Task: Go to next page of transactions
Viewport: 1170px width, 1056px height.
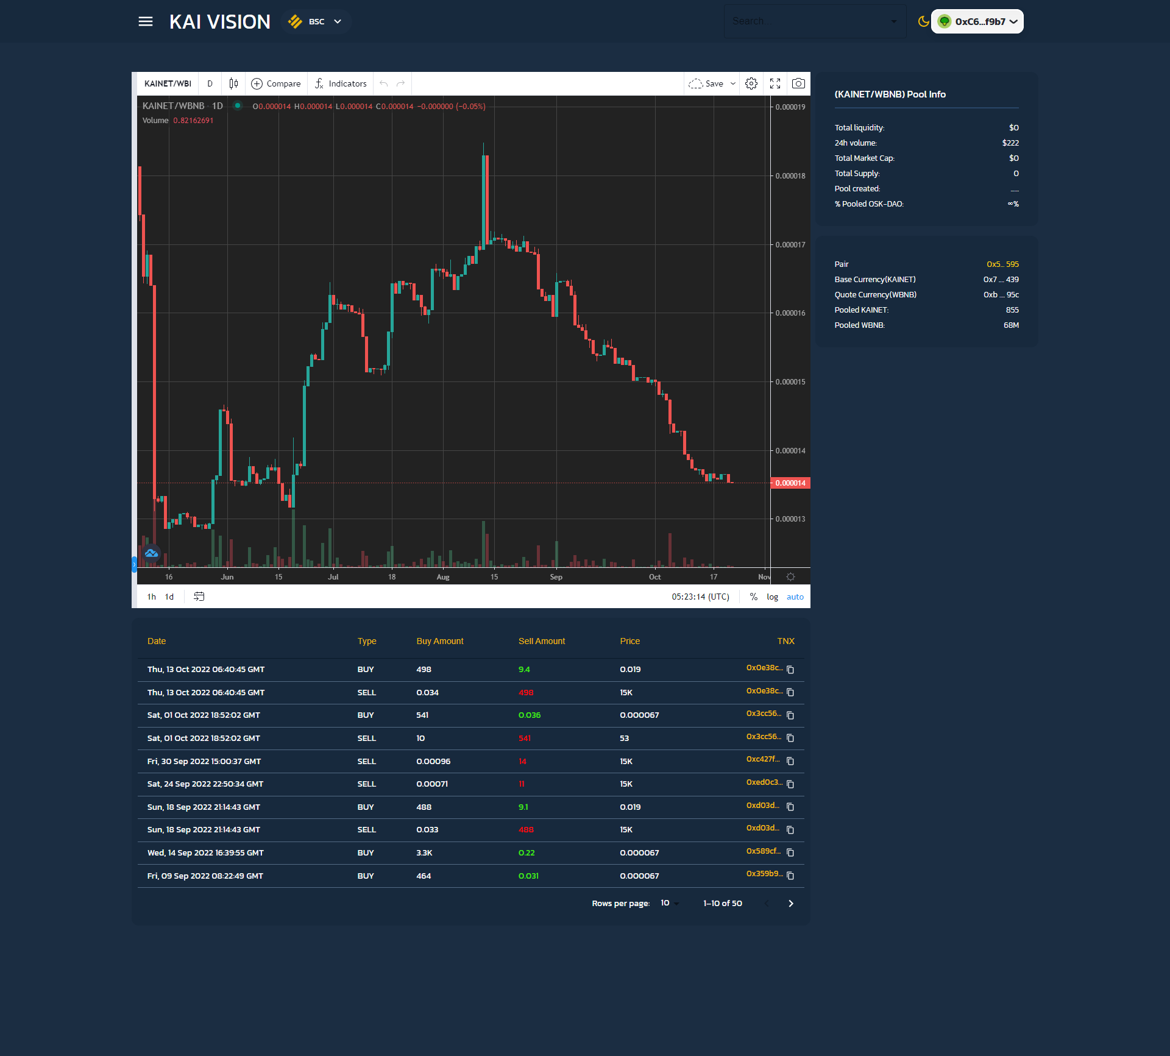Action: click(791, 903)
